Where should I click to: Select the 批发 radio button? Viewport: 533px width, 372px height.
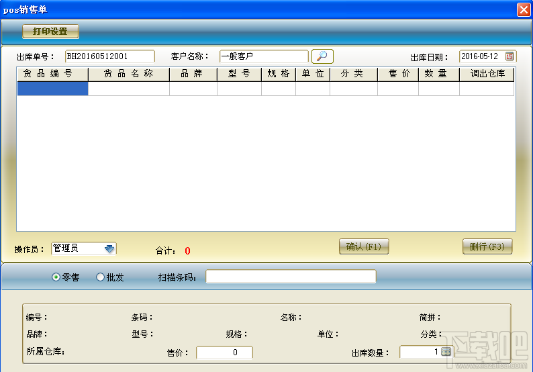pyautogui.click(x=100, y=277)
